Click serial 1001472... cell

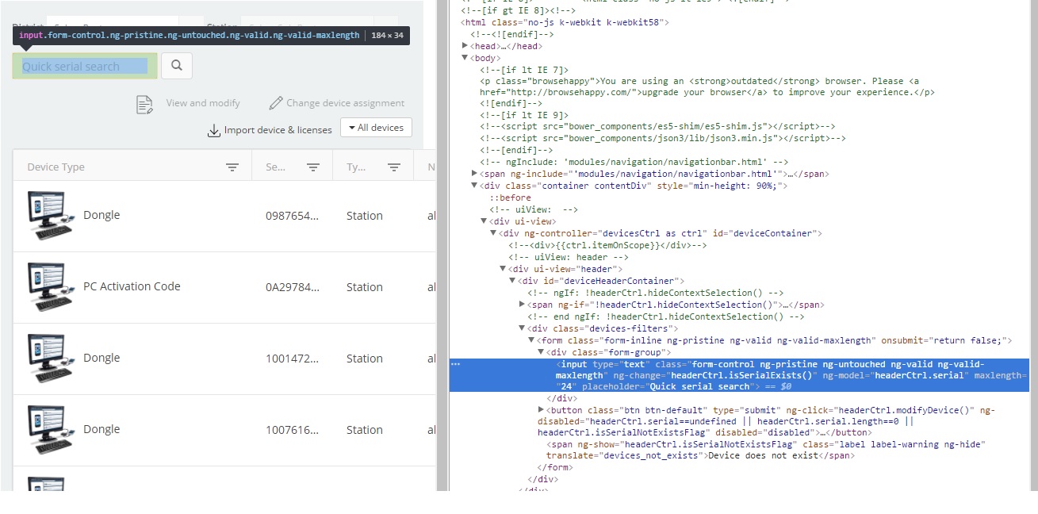pos(293,359)
